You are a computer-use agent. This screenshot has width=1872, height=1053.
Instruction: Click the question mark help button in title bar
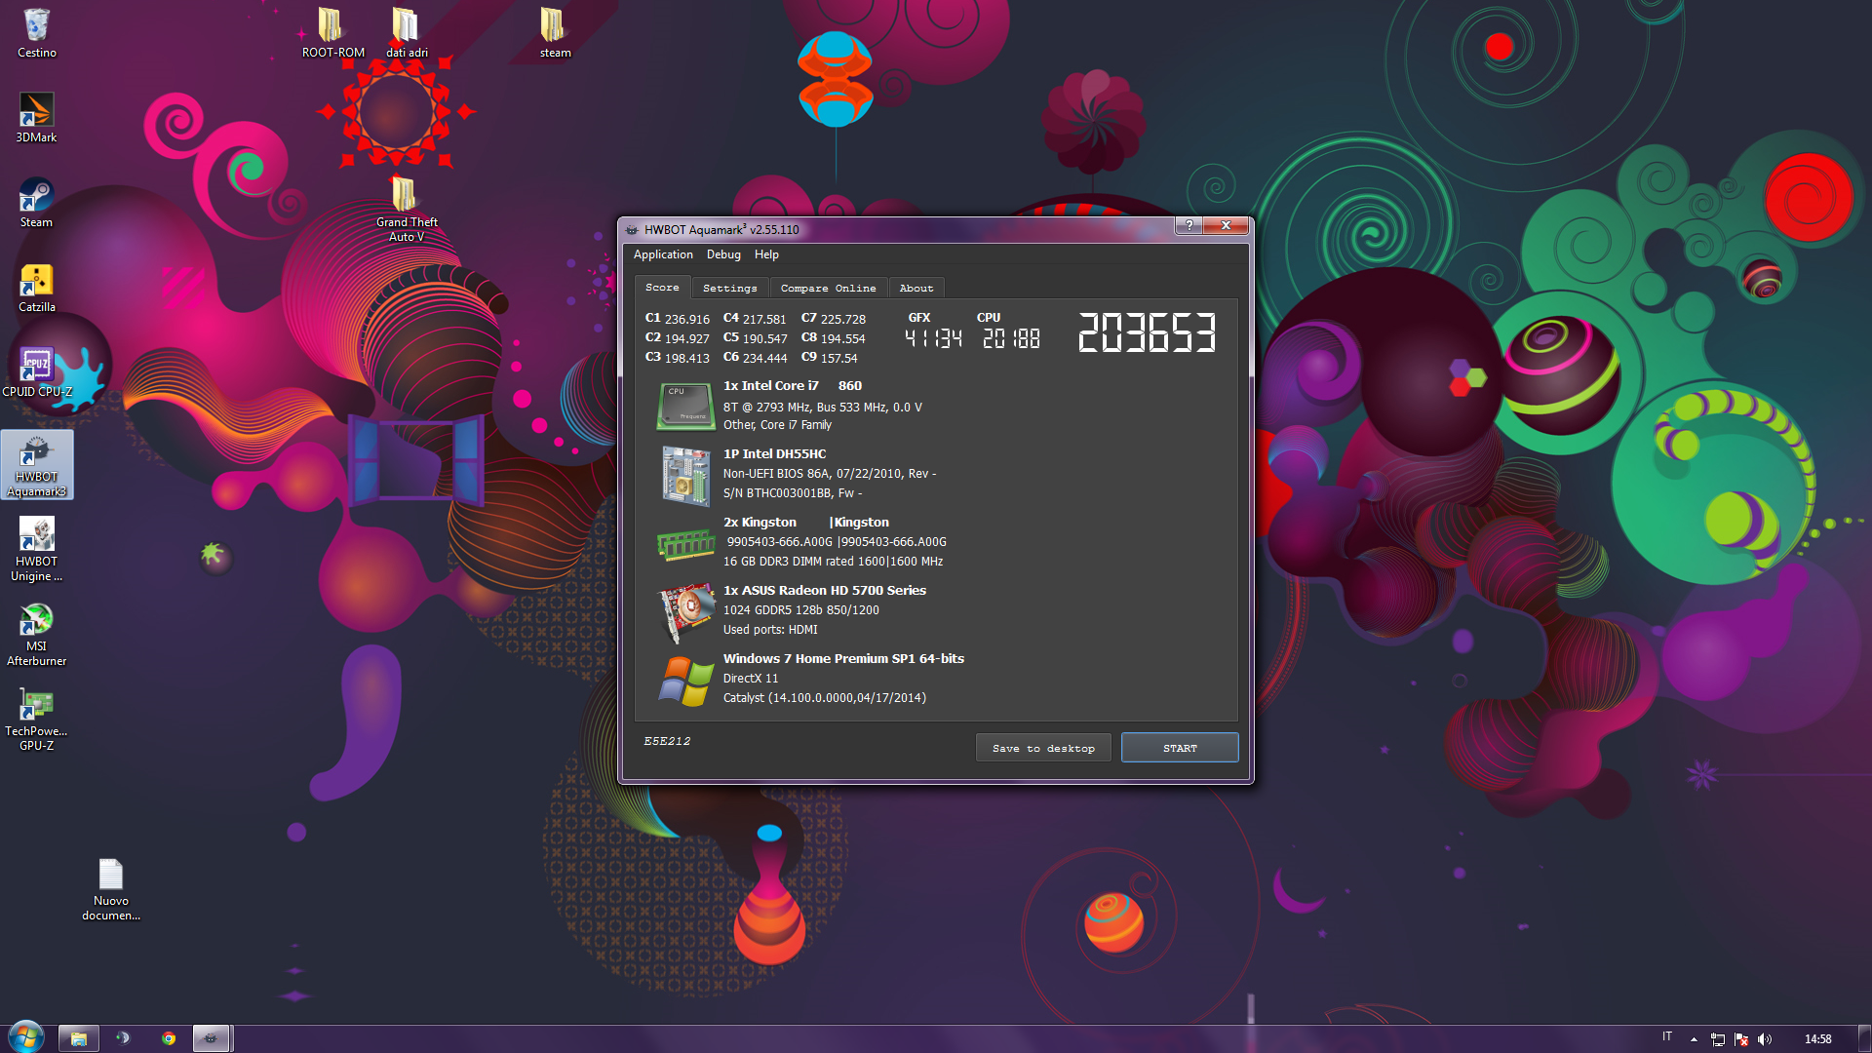click(x=1189, y=225)
